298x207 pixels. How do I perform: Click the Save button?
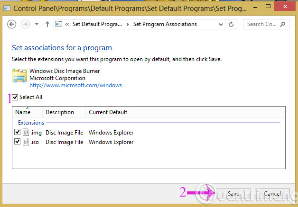233,194
